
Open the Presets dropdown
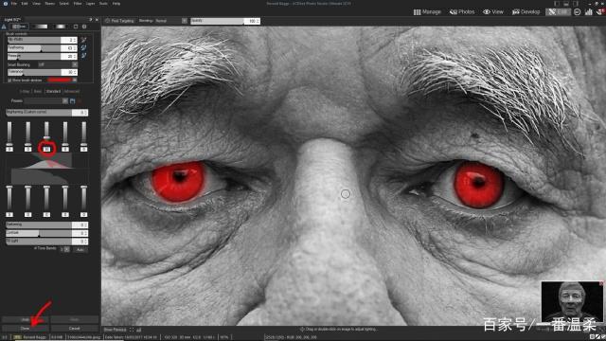coord(46,101)
